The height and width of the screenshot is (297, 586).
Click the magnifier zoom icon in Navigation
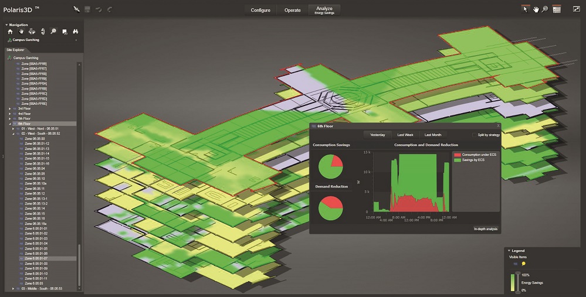pos(53,32)
